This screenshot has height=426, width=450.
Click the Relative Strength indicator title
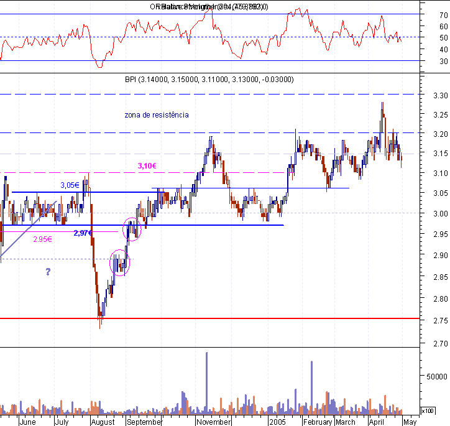coord(209,7)
